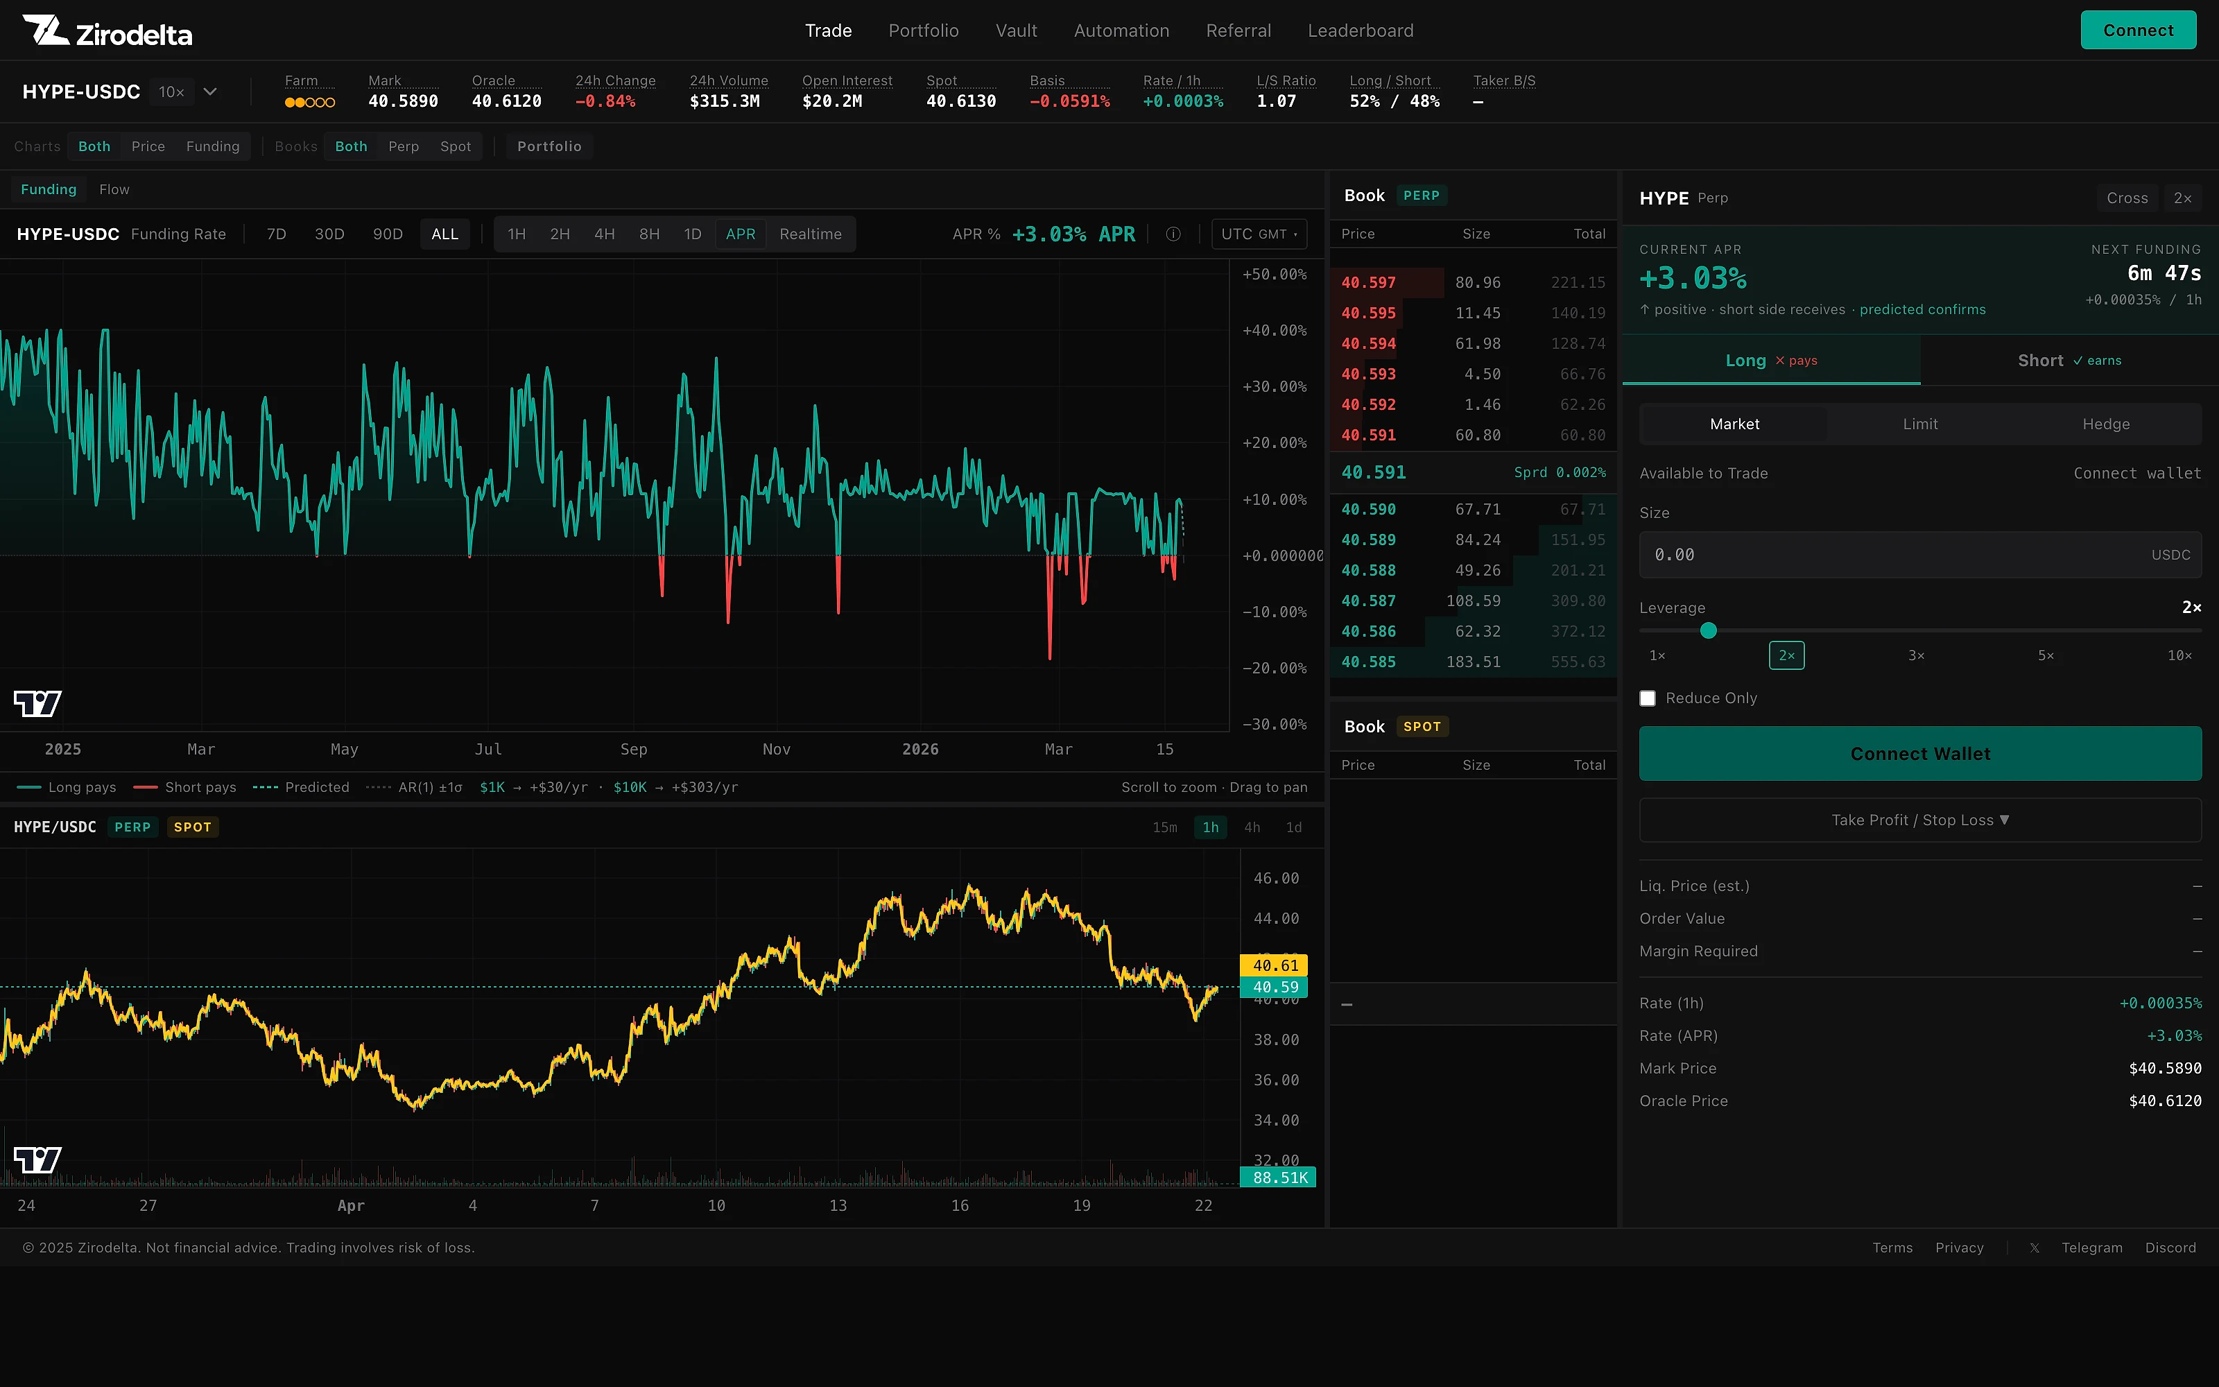
Task: Open the Referral page
Action: pyautogui.click(x=1238, y=31)
